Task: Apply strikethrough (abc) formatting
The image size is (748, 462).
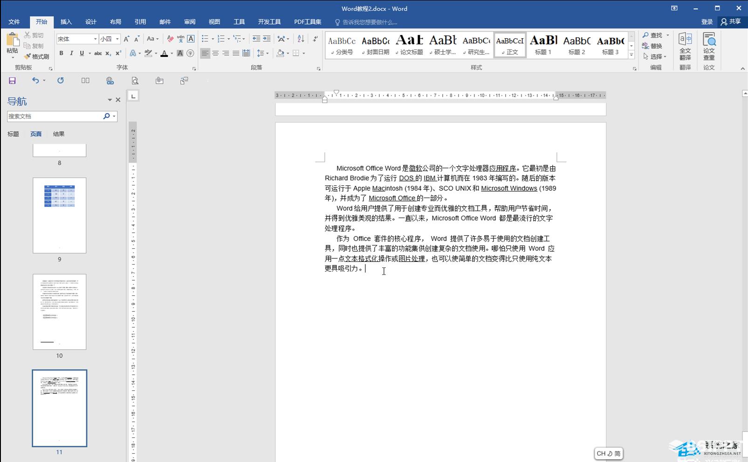Action: coord(98,54)
